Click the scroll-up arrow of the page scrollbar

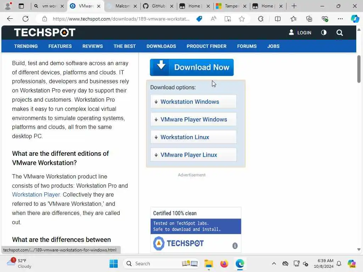[359, 30]
